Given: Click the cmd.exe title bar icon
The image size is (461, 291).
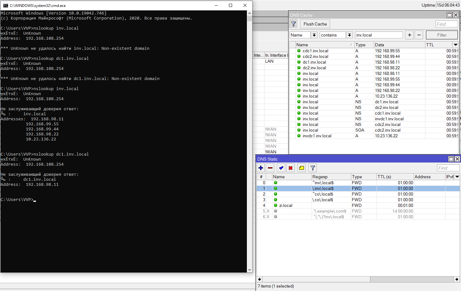Looking at the screenshot, I should tap(5, 5).
